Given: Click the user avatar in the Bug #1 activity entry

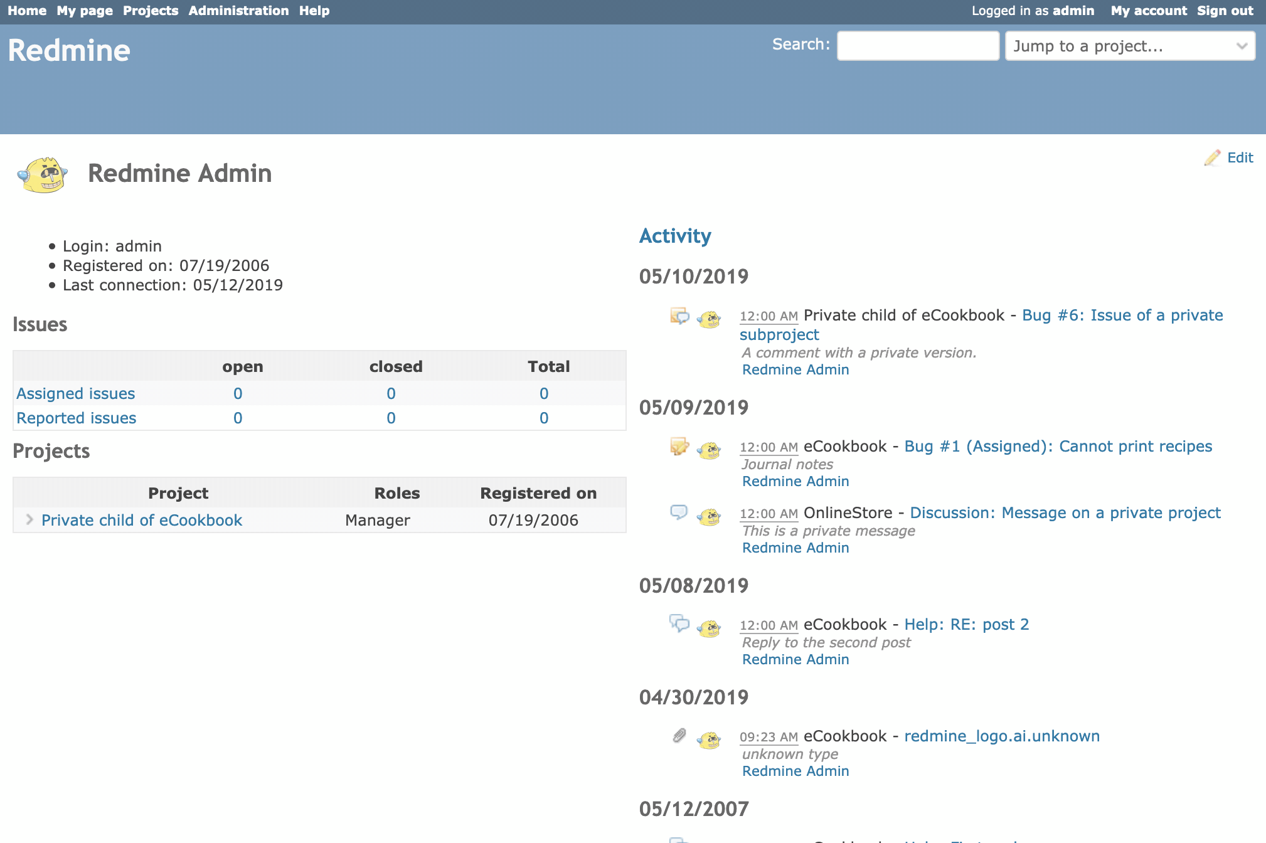Looking at the screenshot, I should click(710, 450).
